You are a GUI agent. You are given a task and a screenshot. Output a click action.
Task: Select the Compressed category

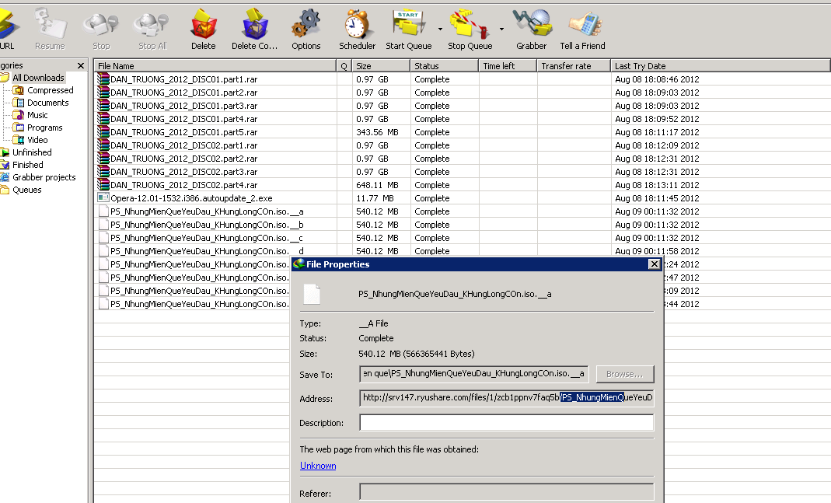pyautogui.click(x=51, y=91)
